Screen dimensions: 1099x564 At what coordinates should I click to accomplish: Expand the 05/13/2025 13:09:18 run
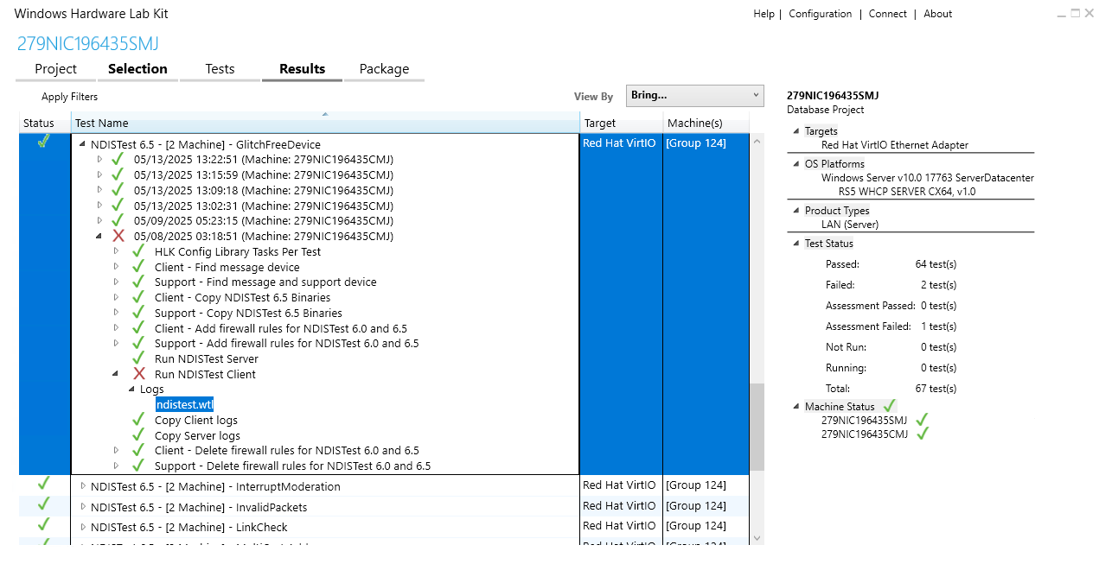point(99,191)
